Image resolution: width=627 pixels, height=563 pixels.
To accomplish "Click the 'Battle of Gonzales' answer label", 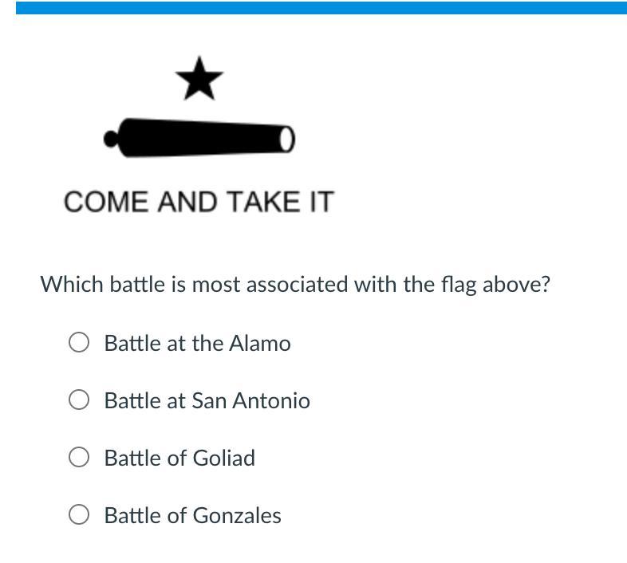I will pos(192,515).
